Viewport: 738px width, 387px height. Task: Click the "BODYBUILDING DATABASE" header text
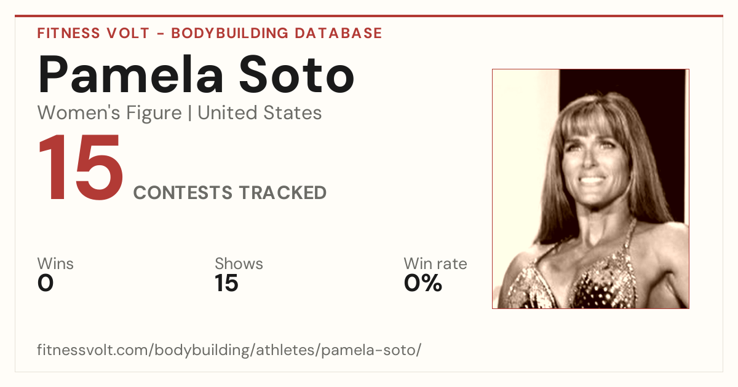[x=277, y=33]
